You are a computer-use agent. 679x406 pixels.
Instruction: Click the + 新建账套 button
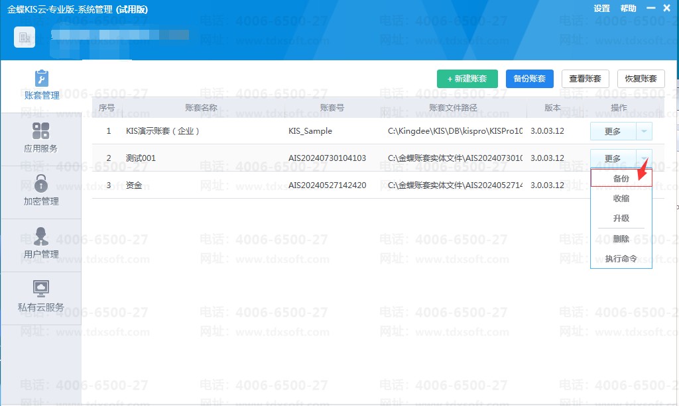pyautogui.click(x=467, y=79)
